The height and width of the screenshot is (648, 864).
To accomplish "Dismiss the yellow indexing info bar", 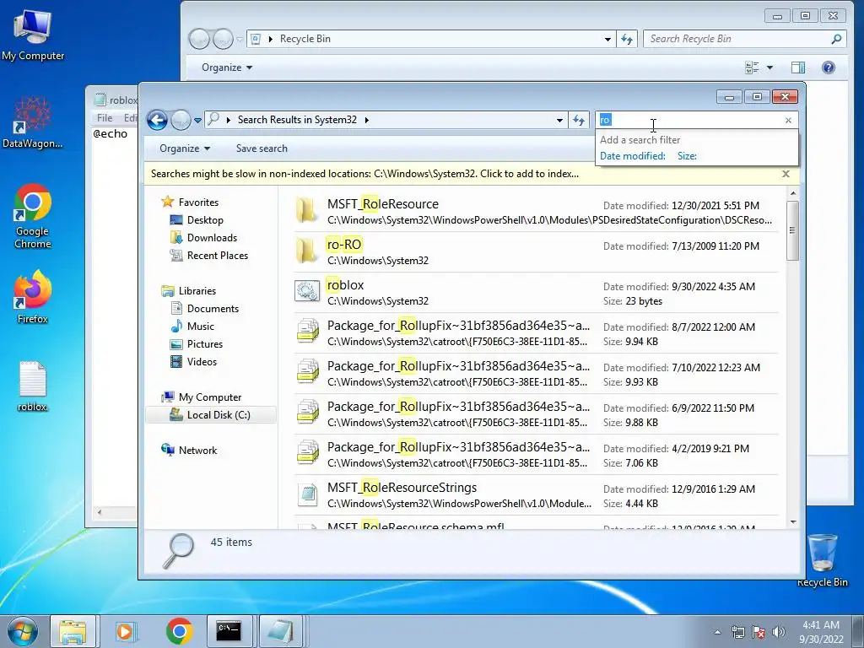I will 786,174.
